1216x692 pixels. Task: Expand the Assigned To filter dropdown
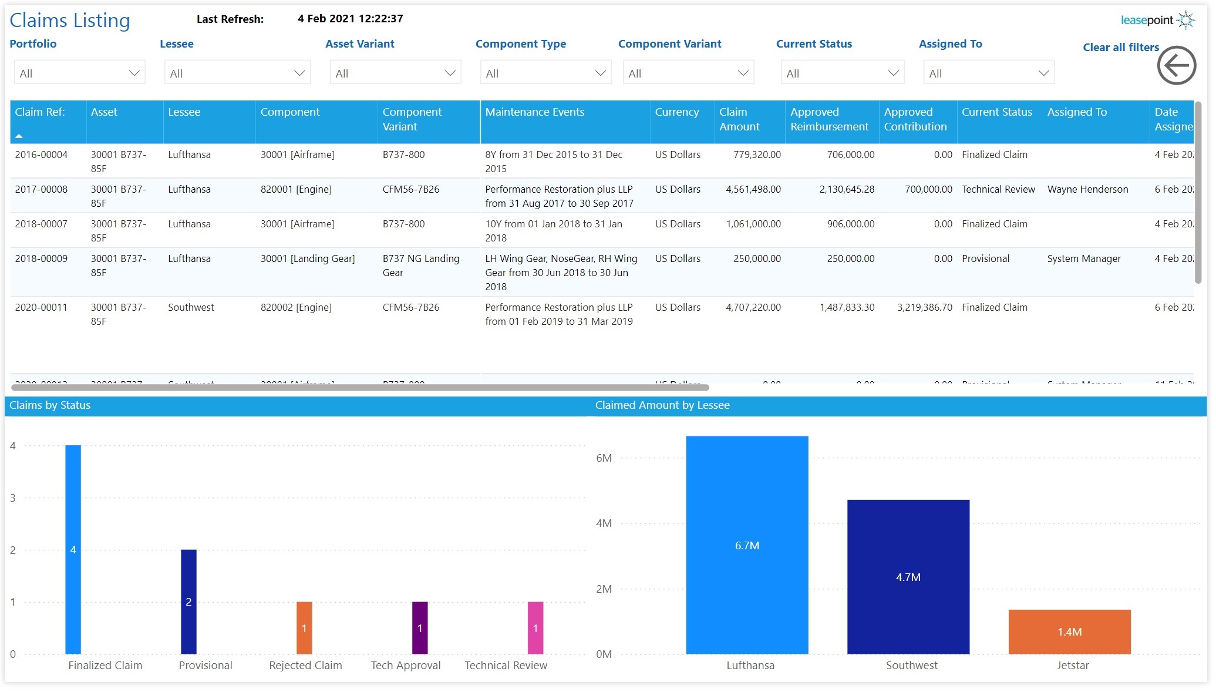click(989, 73)
